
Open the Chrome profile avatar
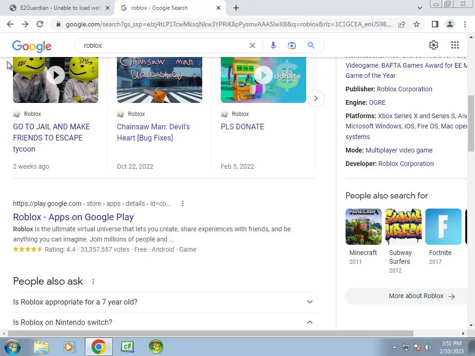pos(450,24)
